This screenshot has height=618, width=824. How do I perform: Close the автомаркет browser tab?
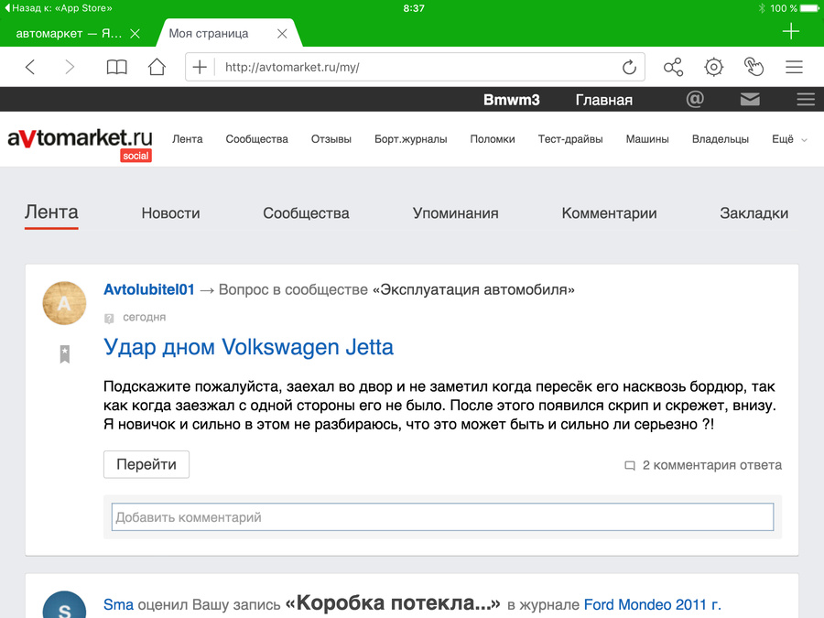click(136, 34)
